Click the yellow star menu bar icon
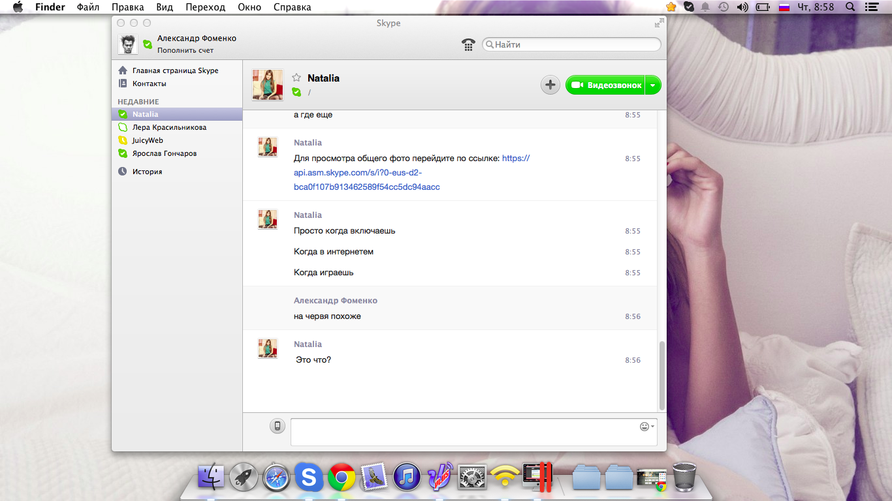This screenshot has width=892, height=501. point(671,7)
